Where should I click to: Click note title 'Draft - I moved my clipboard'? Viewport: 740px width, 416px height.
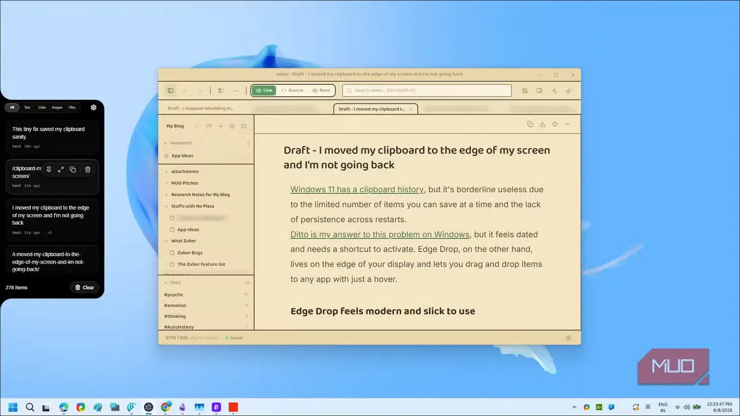coord(417,157)
